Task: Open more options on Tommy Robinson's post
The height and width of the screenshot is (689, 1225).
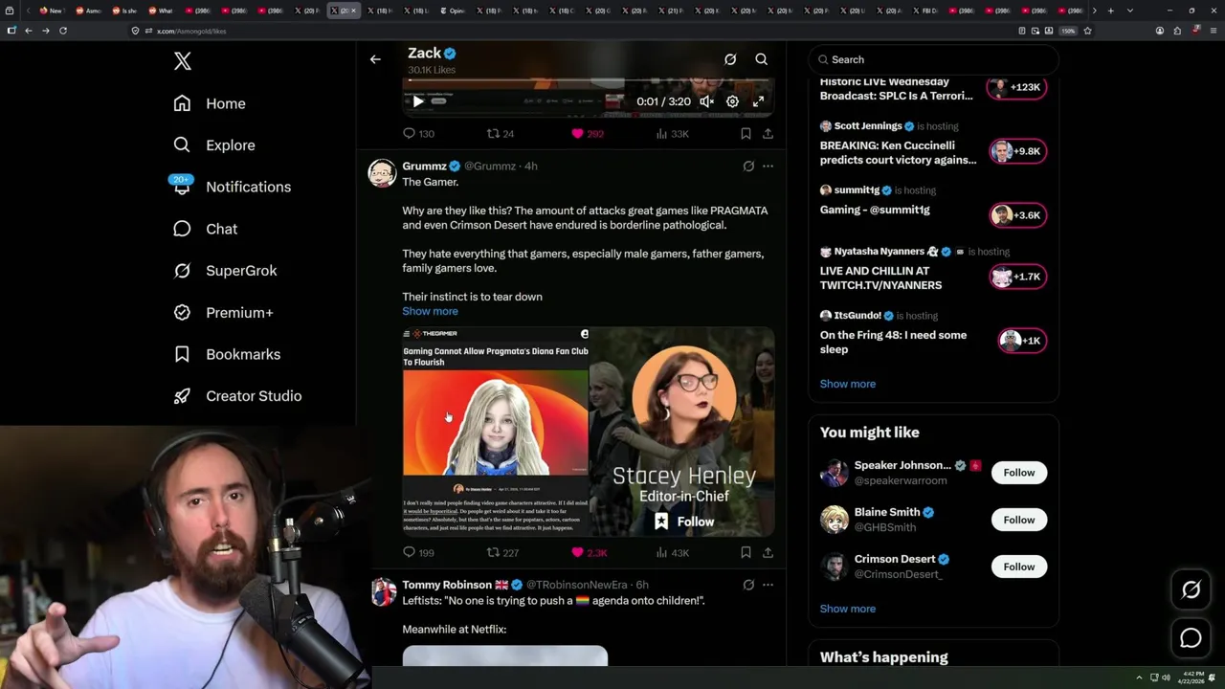Action: pyautogui.click(x=768, y=585)
